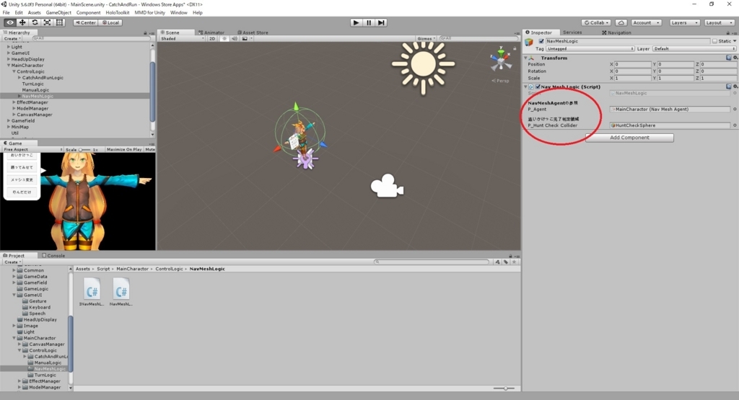The image size is (739, 400).
Task: Expand EffectManager in Hierarchy
Action: click(14, 102)
